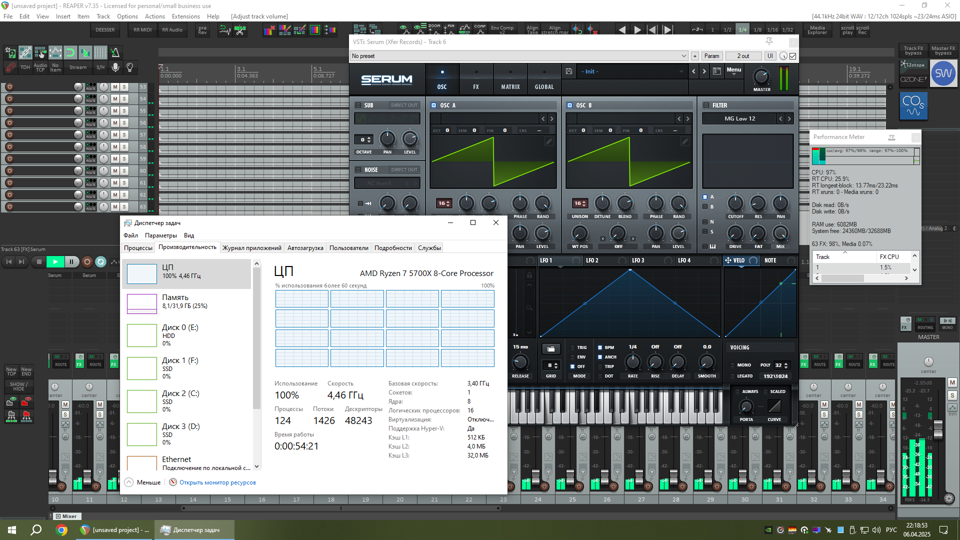The height and width of the screenshot is (540, 960).
Task: Toggle the SUB oscillator on
Action: point(358,105)
